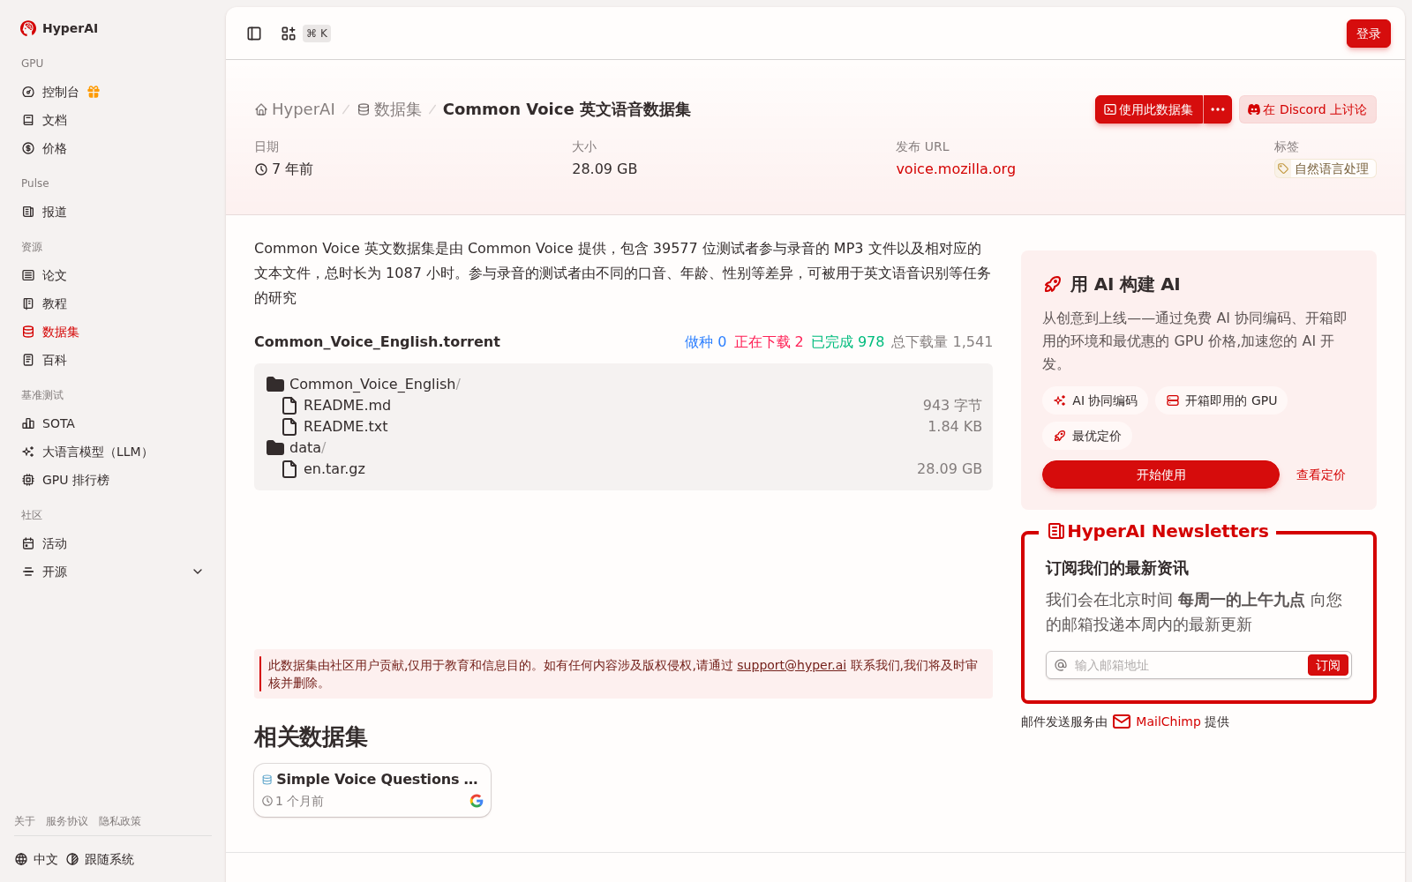The image size is (1412, 882).
Task: Click Common_Voice_English.torrent title
Action: point(377,341)
